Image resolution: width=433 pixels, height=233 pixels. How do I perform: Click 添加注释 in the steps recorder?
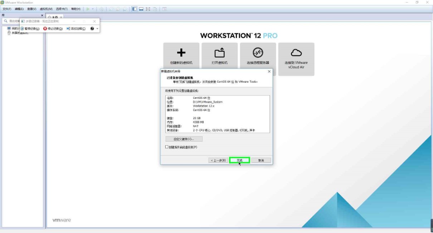click(76, 29)
